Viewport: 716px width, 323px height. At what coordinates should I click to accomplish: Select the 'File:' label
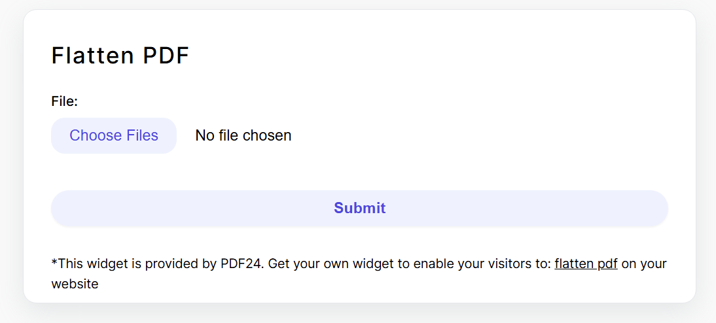pyautogui.click(x=64, y=101)
